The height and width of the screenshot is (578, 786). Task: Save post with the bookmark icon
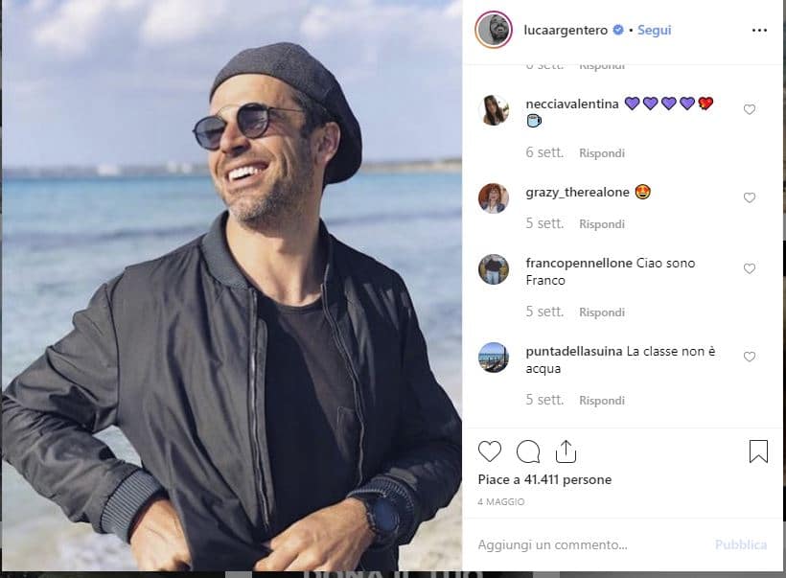pos(758,451)
